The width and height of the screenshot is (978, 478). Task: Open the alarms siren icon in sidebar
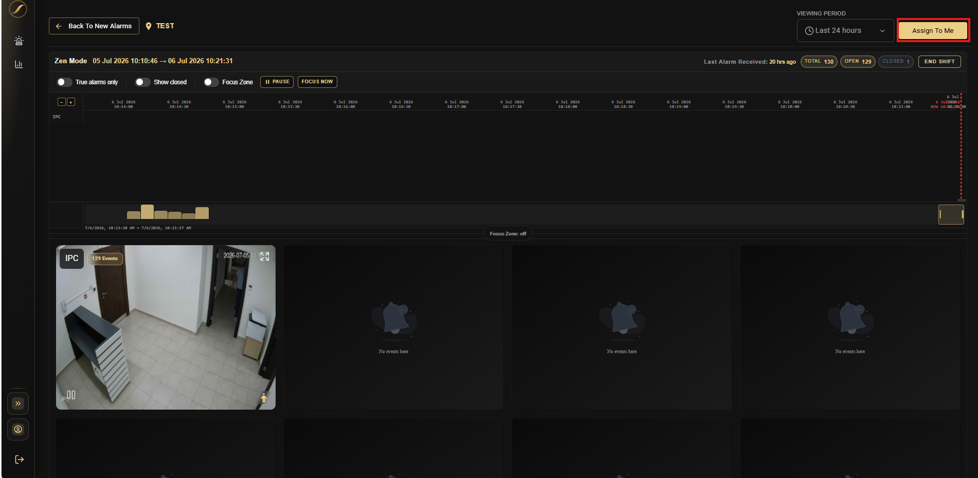[19, 41]
